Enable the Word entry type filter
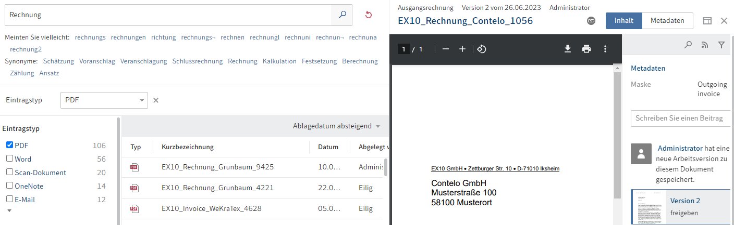Screen dimensions: 734x225 point(9,159)
